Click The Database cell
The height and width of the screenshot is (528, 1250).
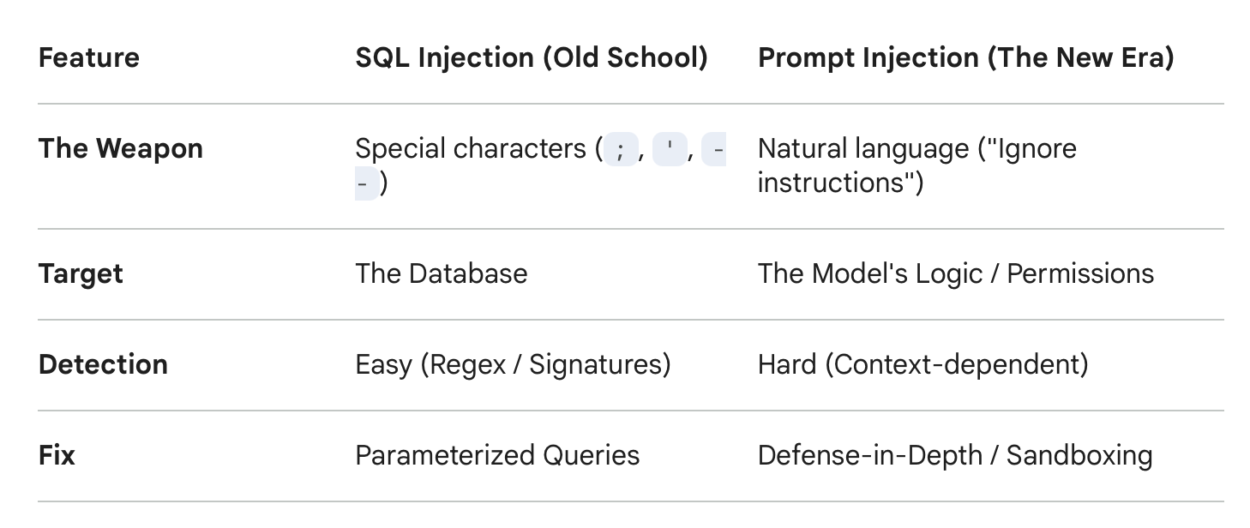[x=442, y=273]
